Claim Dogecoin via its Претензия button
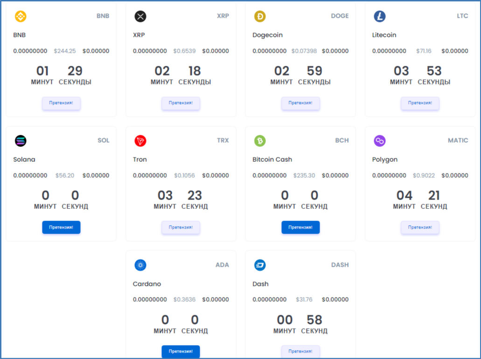This screenshot has height=359, width=481. [300, 103]
